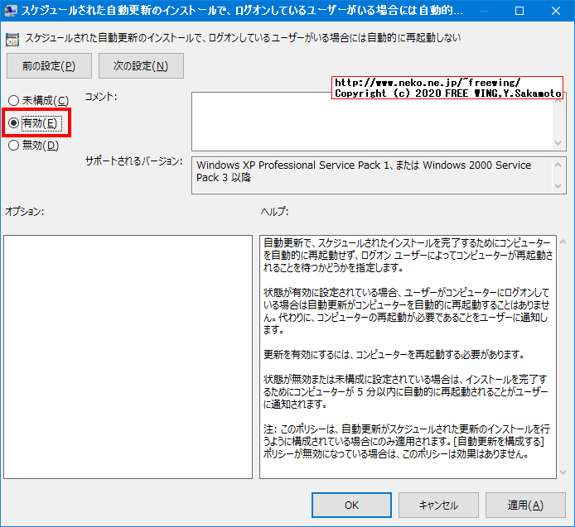Click supported version box scroll down arrow
The image size is (575, 527).
[558, 186]
